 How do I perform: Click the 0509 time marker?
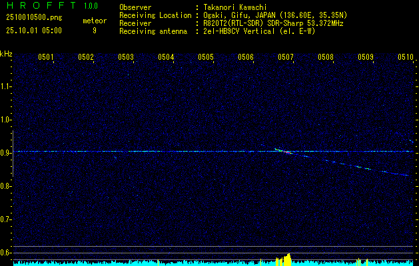pyautogui.click(x=366, y=57)
